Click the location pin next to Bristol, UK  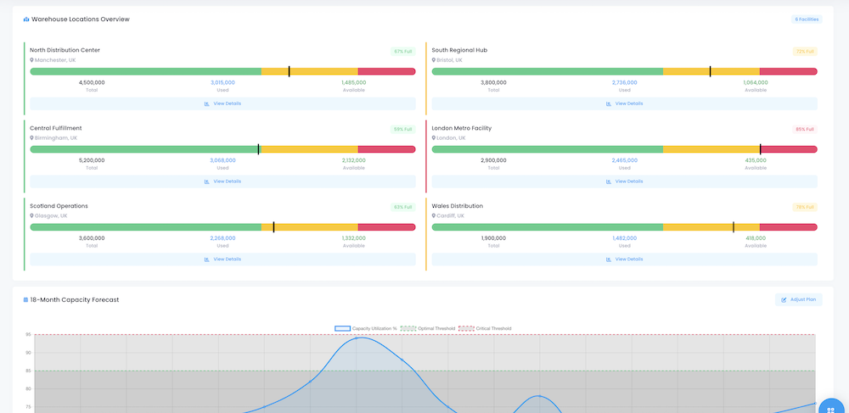(x=434, y=60)
